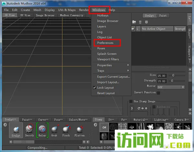Click the lock icon in layers header
Screen dimensions: 194x152
pyautogui.click(x=133, y=29)
